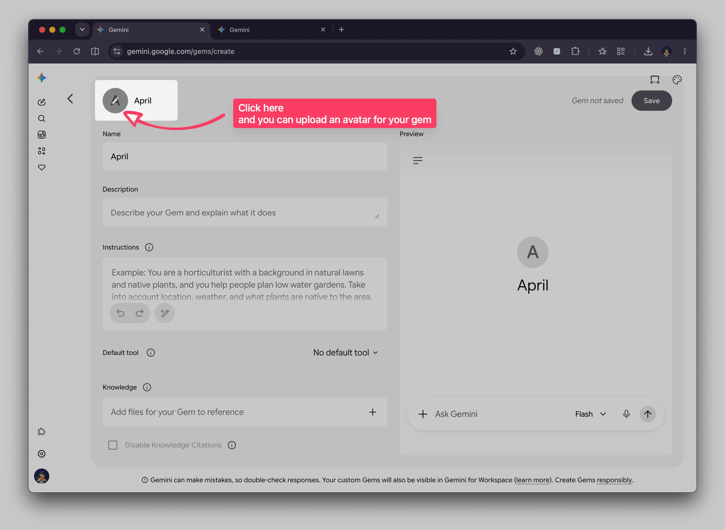Open settings gear in Gemini sidebar
This screenshot has width=725, height=530.
coord(42,454)
